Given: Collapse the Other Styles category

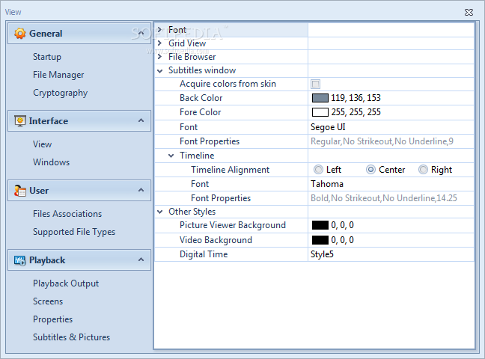Looking at the screenshot, I should [160, 212].
